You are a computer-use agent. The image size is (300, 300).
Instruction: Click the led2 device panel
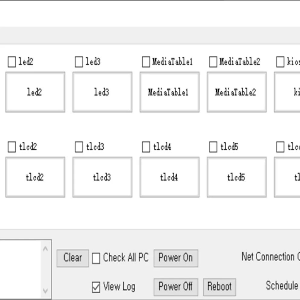tap(35, 92)
